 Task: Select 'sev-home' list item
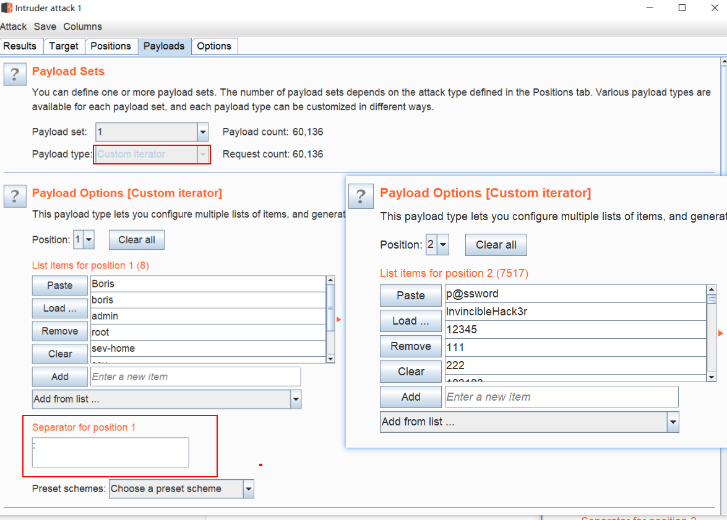(208, 349)
